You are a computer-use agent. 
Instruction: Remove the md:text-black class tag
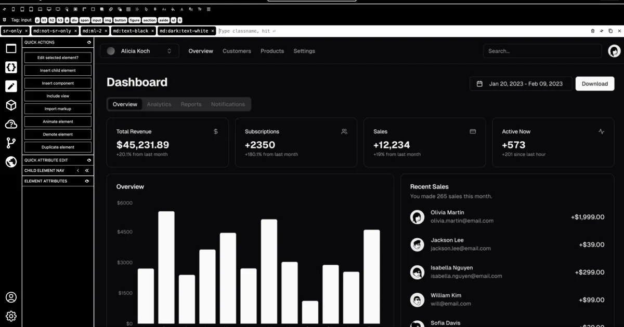coord(152,31)
